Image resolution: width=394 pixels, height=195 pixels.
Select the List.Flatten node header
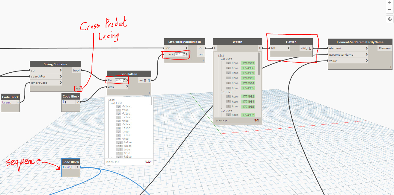click(129, 74)
